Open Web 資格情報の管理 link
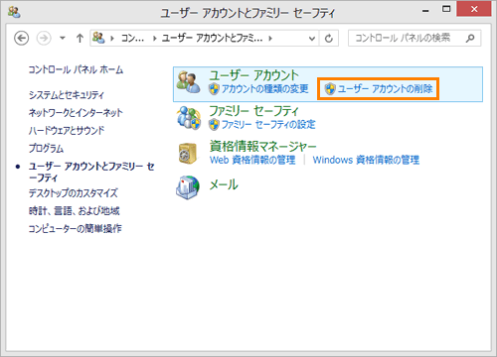The image size is (497, 357). (252, 160)
